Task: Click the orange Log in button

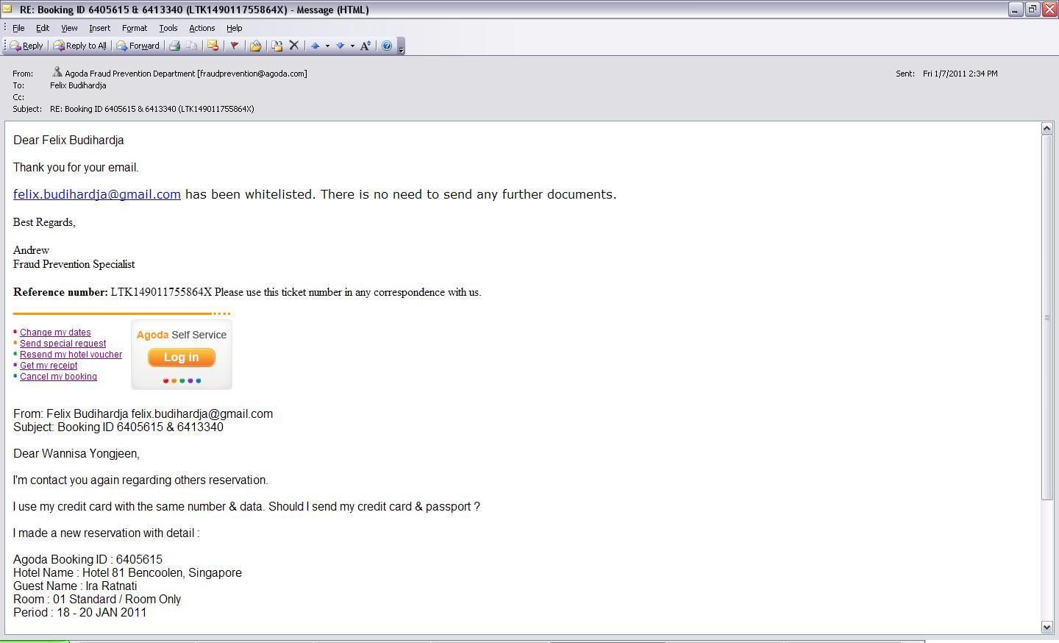Action: 181,358
